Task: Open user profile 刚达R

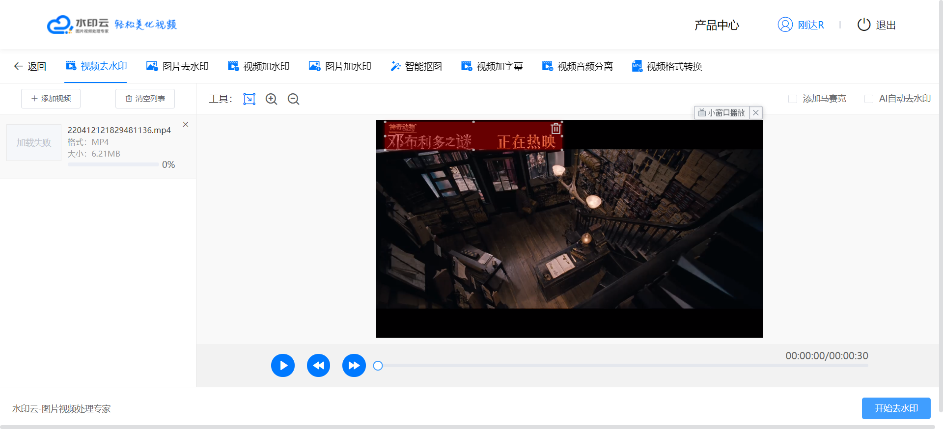Action: point(811,25)
